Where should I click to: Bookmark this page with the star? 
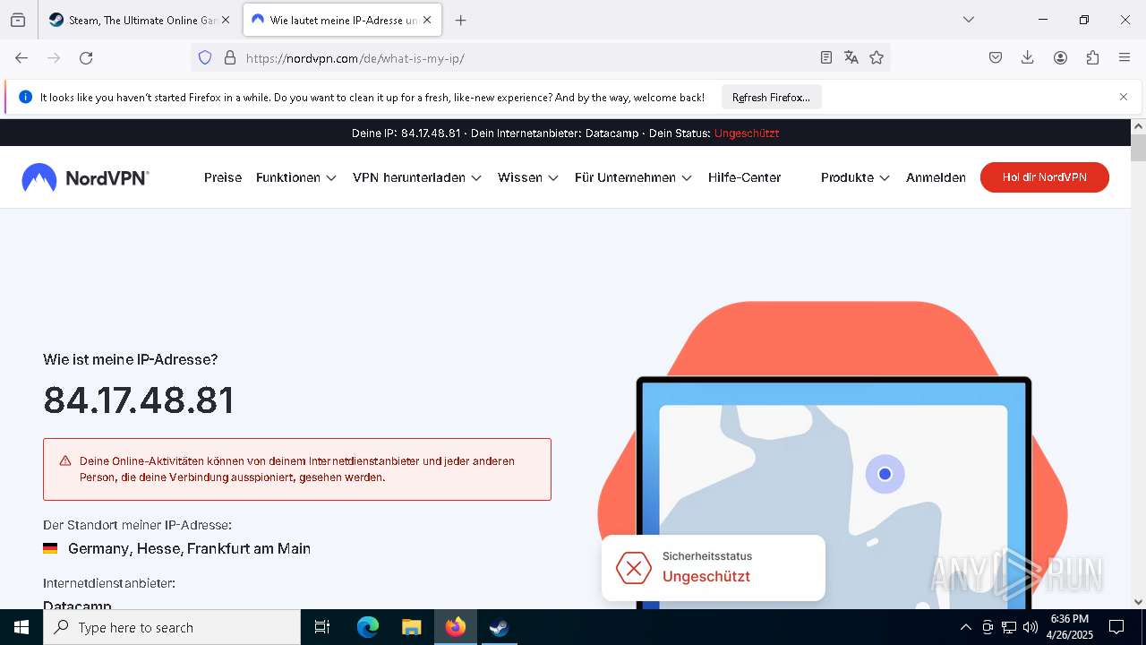[877, 57]
